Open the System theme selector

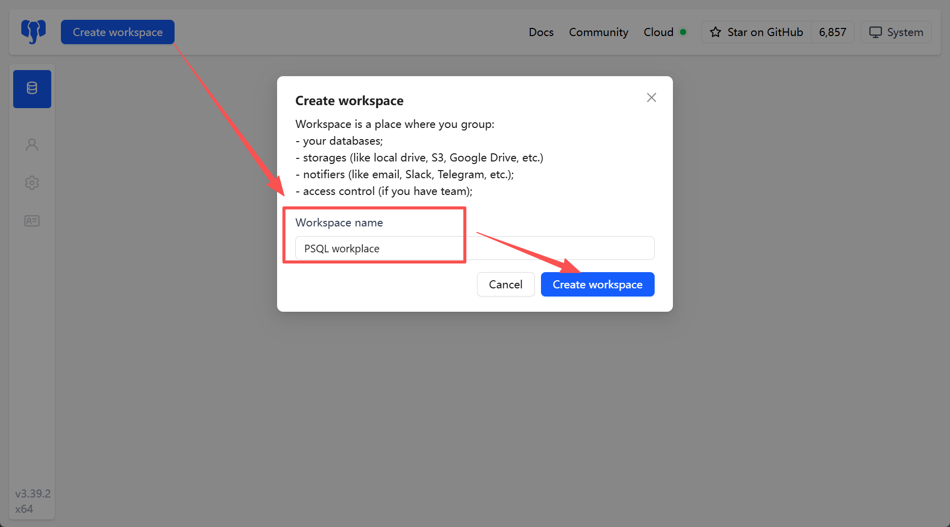pos(896,32)
